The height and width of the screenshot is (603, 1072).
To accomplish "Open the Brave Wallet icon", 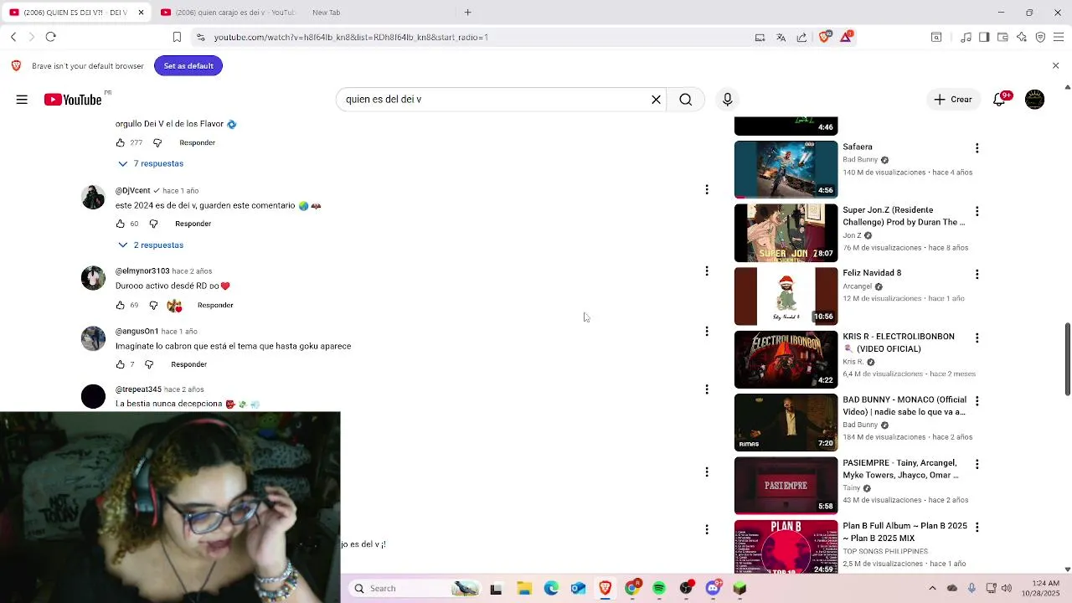I will click(1002, 37).
